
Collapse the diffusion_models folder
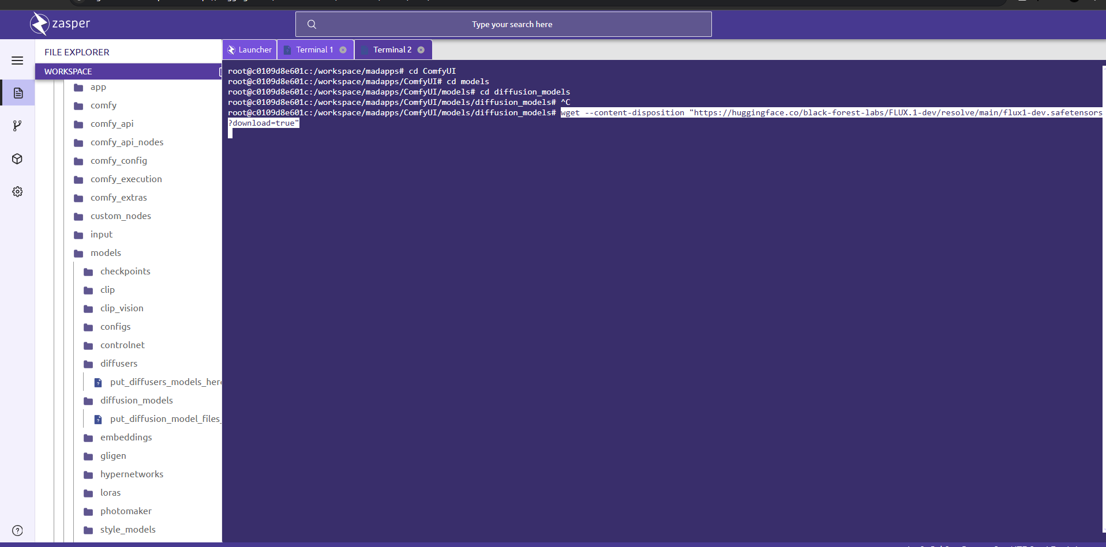[137, 401]
